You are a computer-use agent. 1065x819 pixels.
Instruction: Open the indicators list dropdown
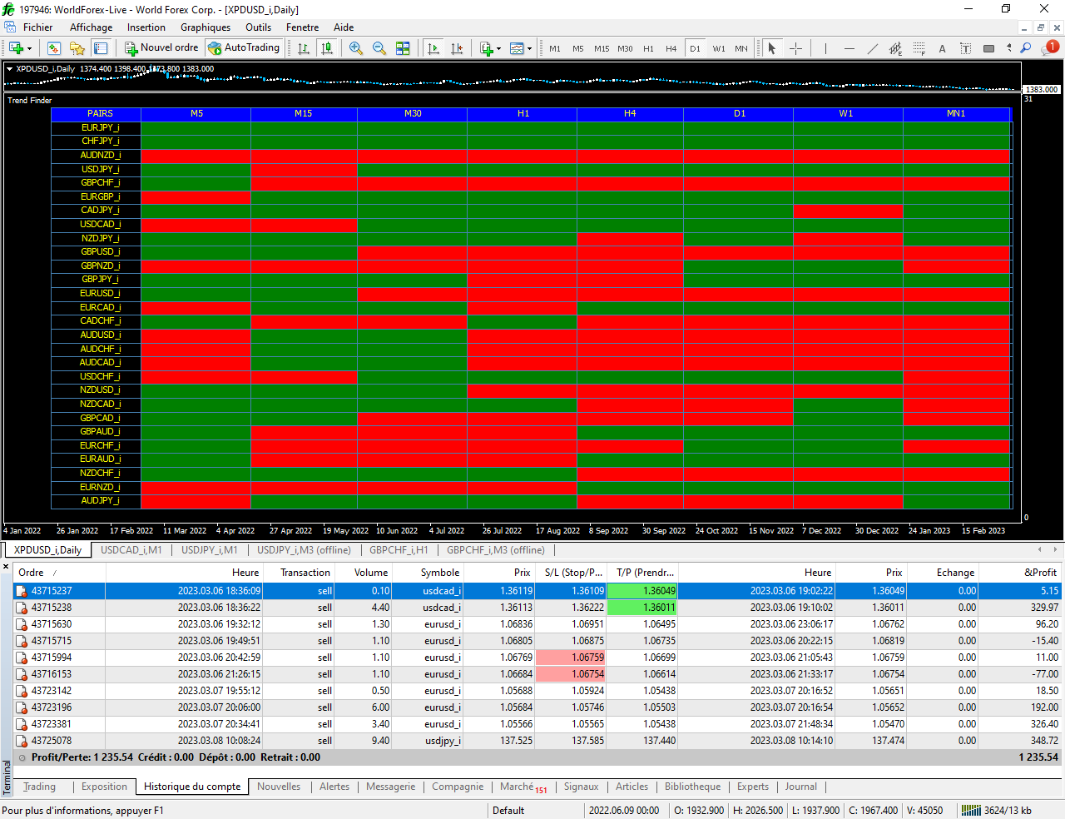point(491,48)
